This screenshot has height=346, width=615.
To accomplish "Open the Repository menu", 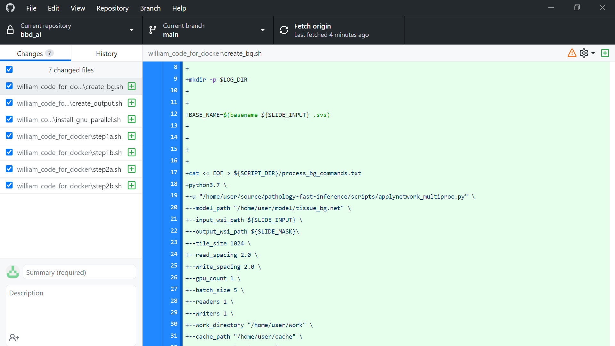I will tap(112, 8).
